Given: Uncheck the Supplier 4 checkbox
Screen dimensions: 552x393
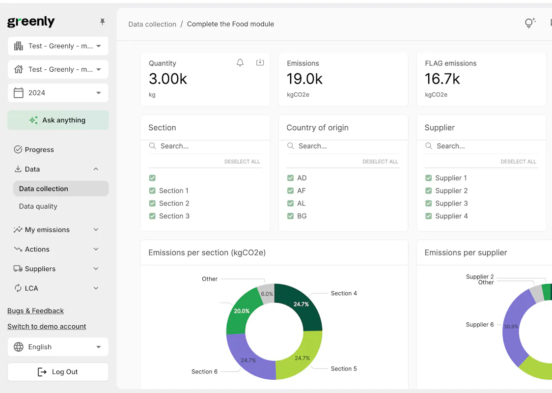Looking at the screenshot, I should (x=428, y=216).
